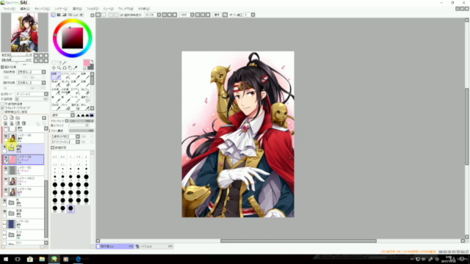Click the redo icon in the toolbar
Screen dimensions: 470x264
tap(104, 15)
